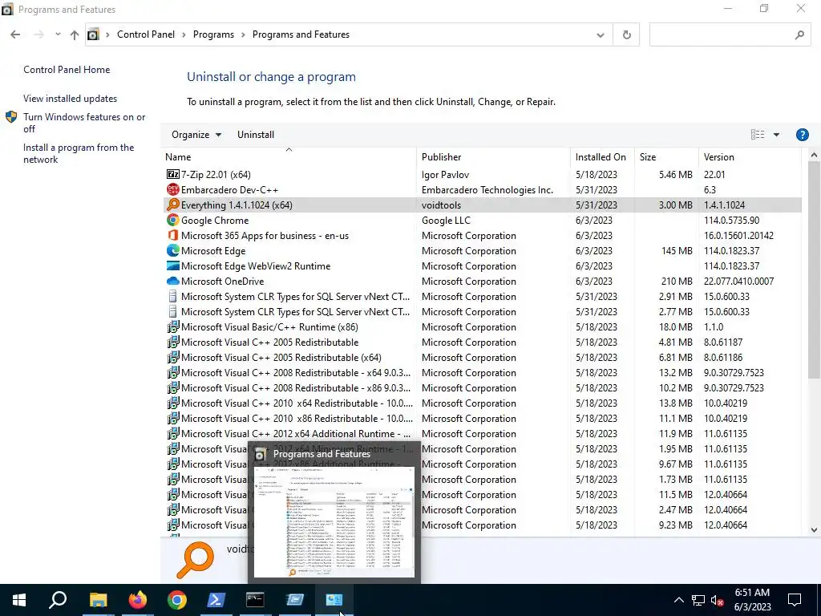This screenshot has width=821, height=616.
Task: Select Visual C++ 2012 x64 Additional Runtime row
Action: coord(482,433)
